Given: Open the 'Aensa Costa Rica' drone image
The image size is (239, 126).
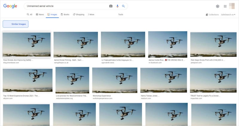Looking at the screenshot, I should point(168,44).
